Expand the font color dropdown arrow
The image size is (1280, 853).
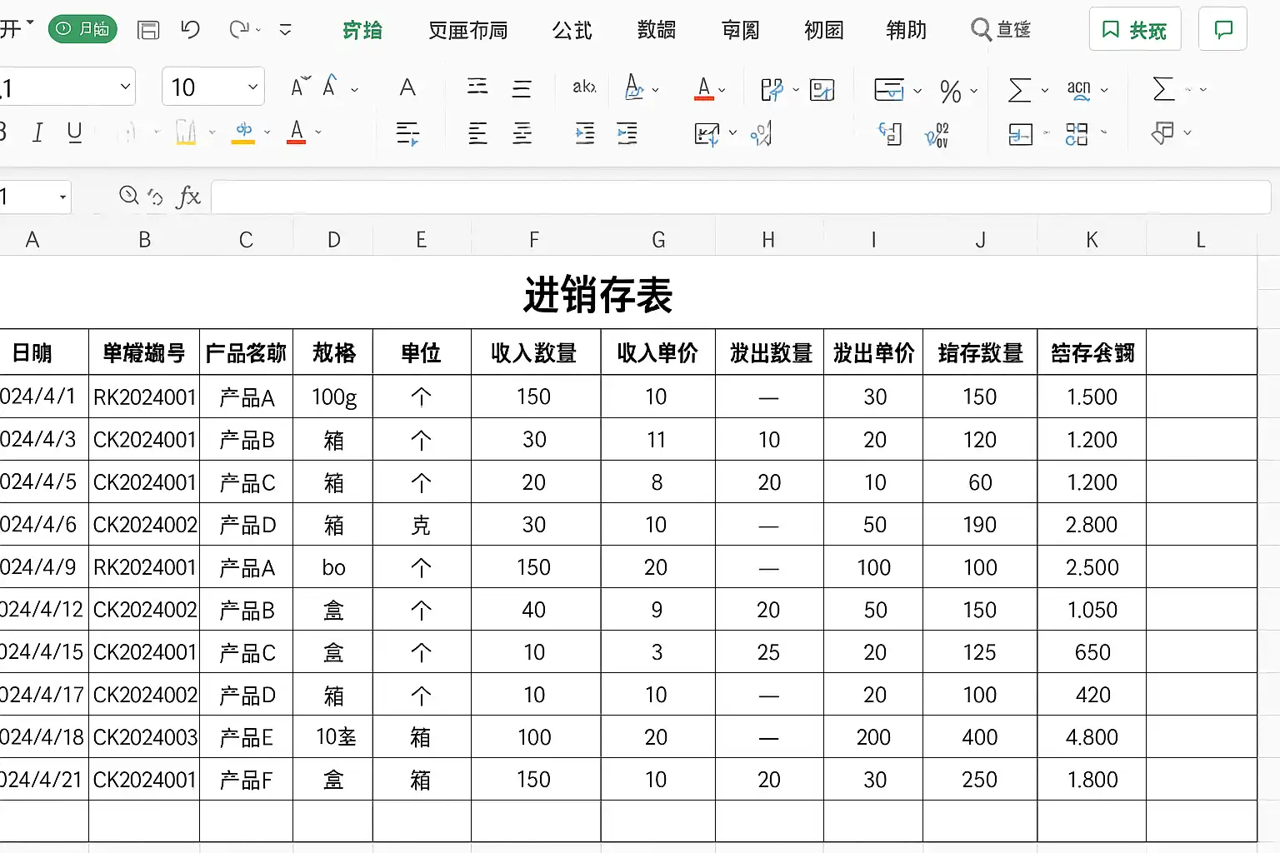coord(317,133)
